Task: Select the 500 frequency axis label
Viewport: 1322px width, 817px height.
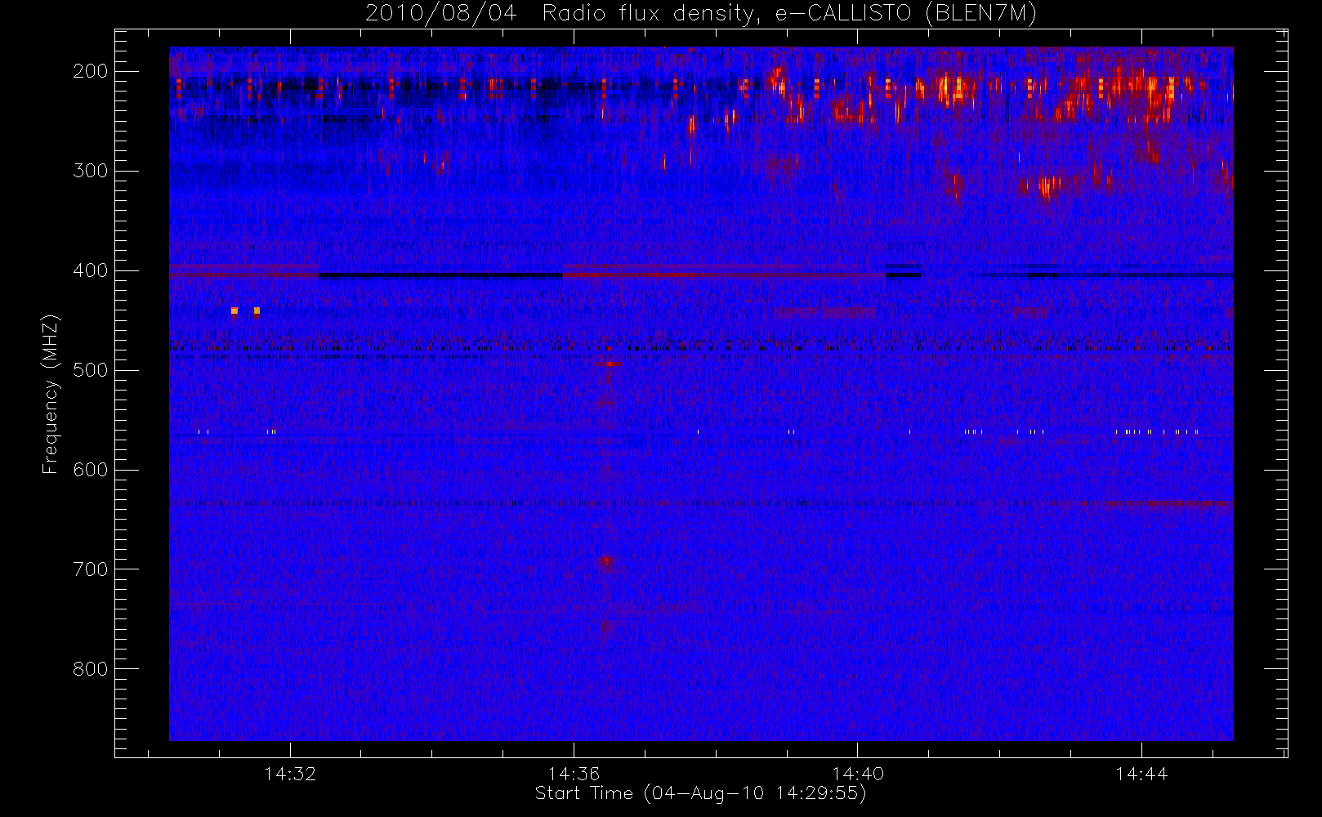Action: pyautogui.click(x=90, y=370)
